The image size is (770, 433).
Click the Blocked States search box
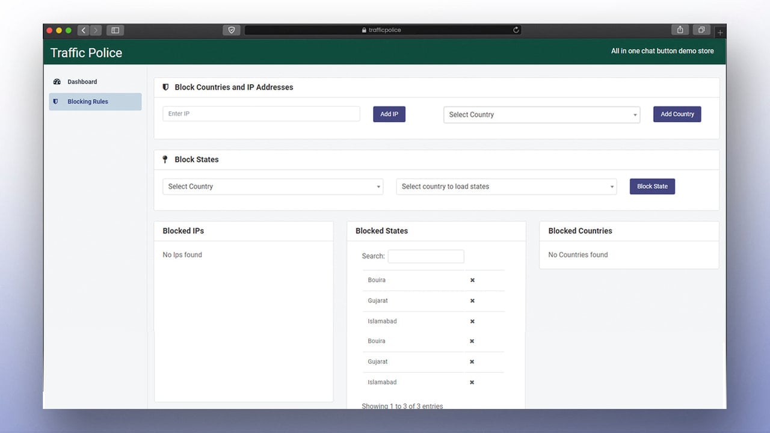pyautogui.click(x=426, y=256)
